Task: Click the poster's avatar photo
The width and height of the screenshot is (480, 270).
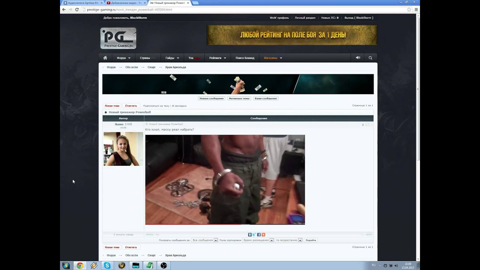Action: coord(123,149)
